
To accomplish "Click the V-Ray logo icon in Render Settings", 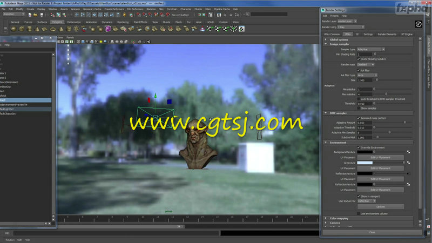I will 418,24.
